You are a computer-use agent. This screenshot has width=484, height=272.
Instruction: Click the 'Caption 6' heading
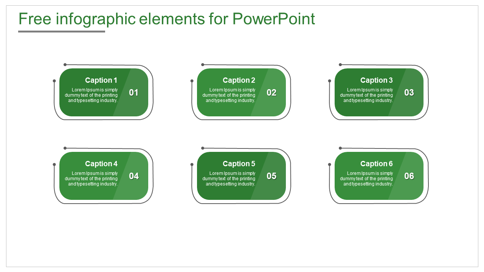click(x=377, y=164)
